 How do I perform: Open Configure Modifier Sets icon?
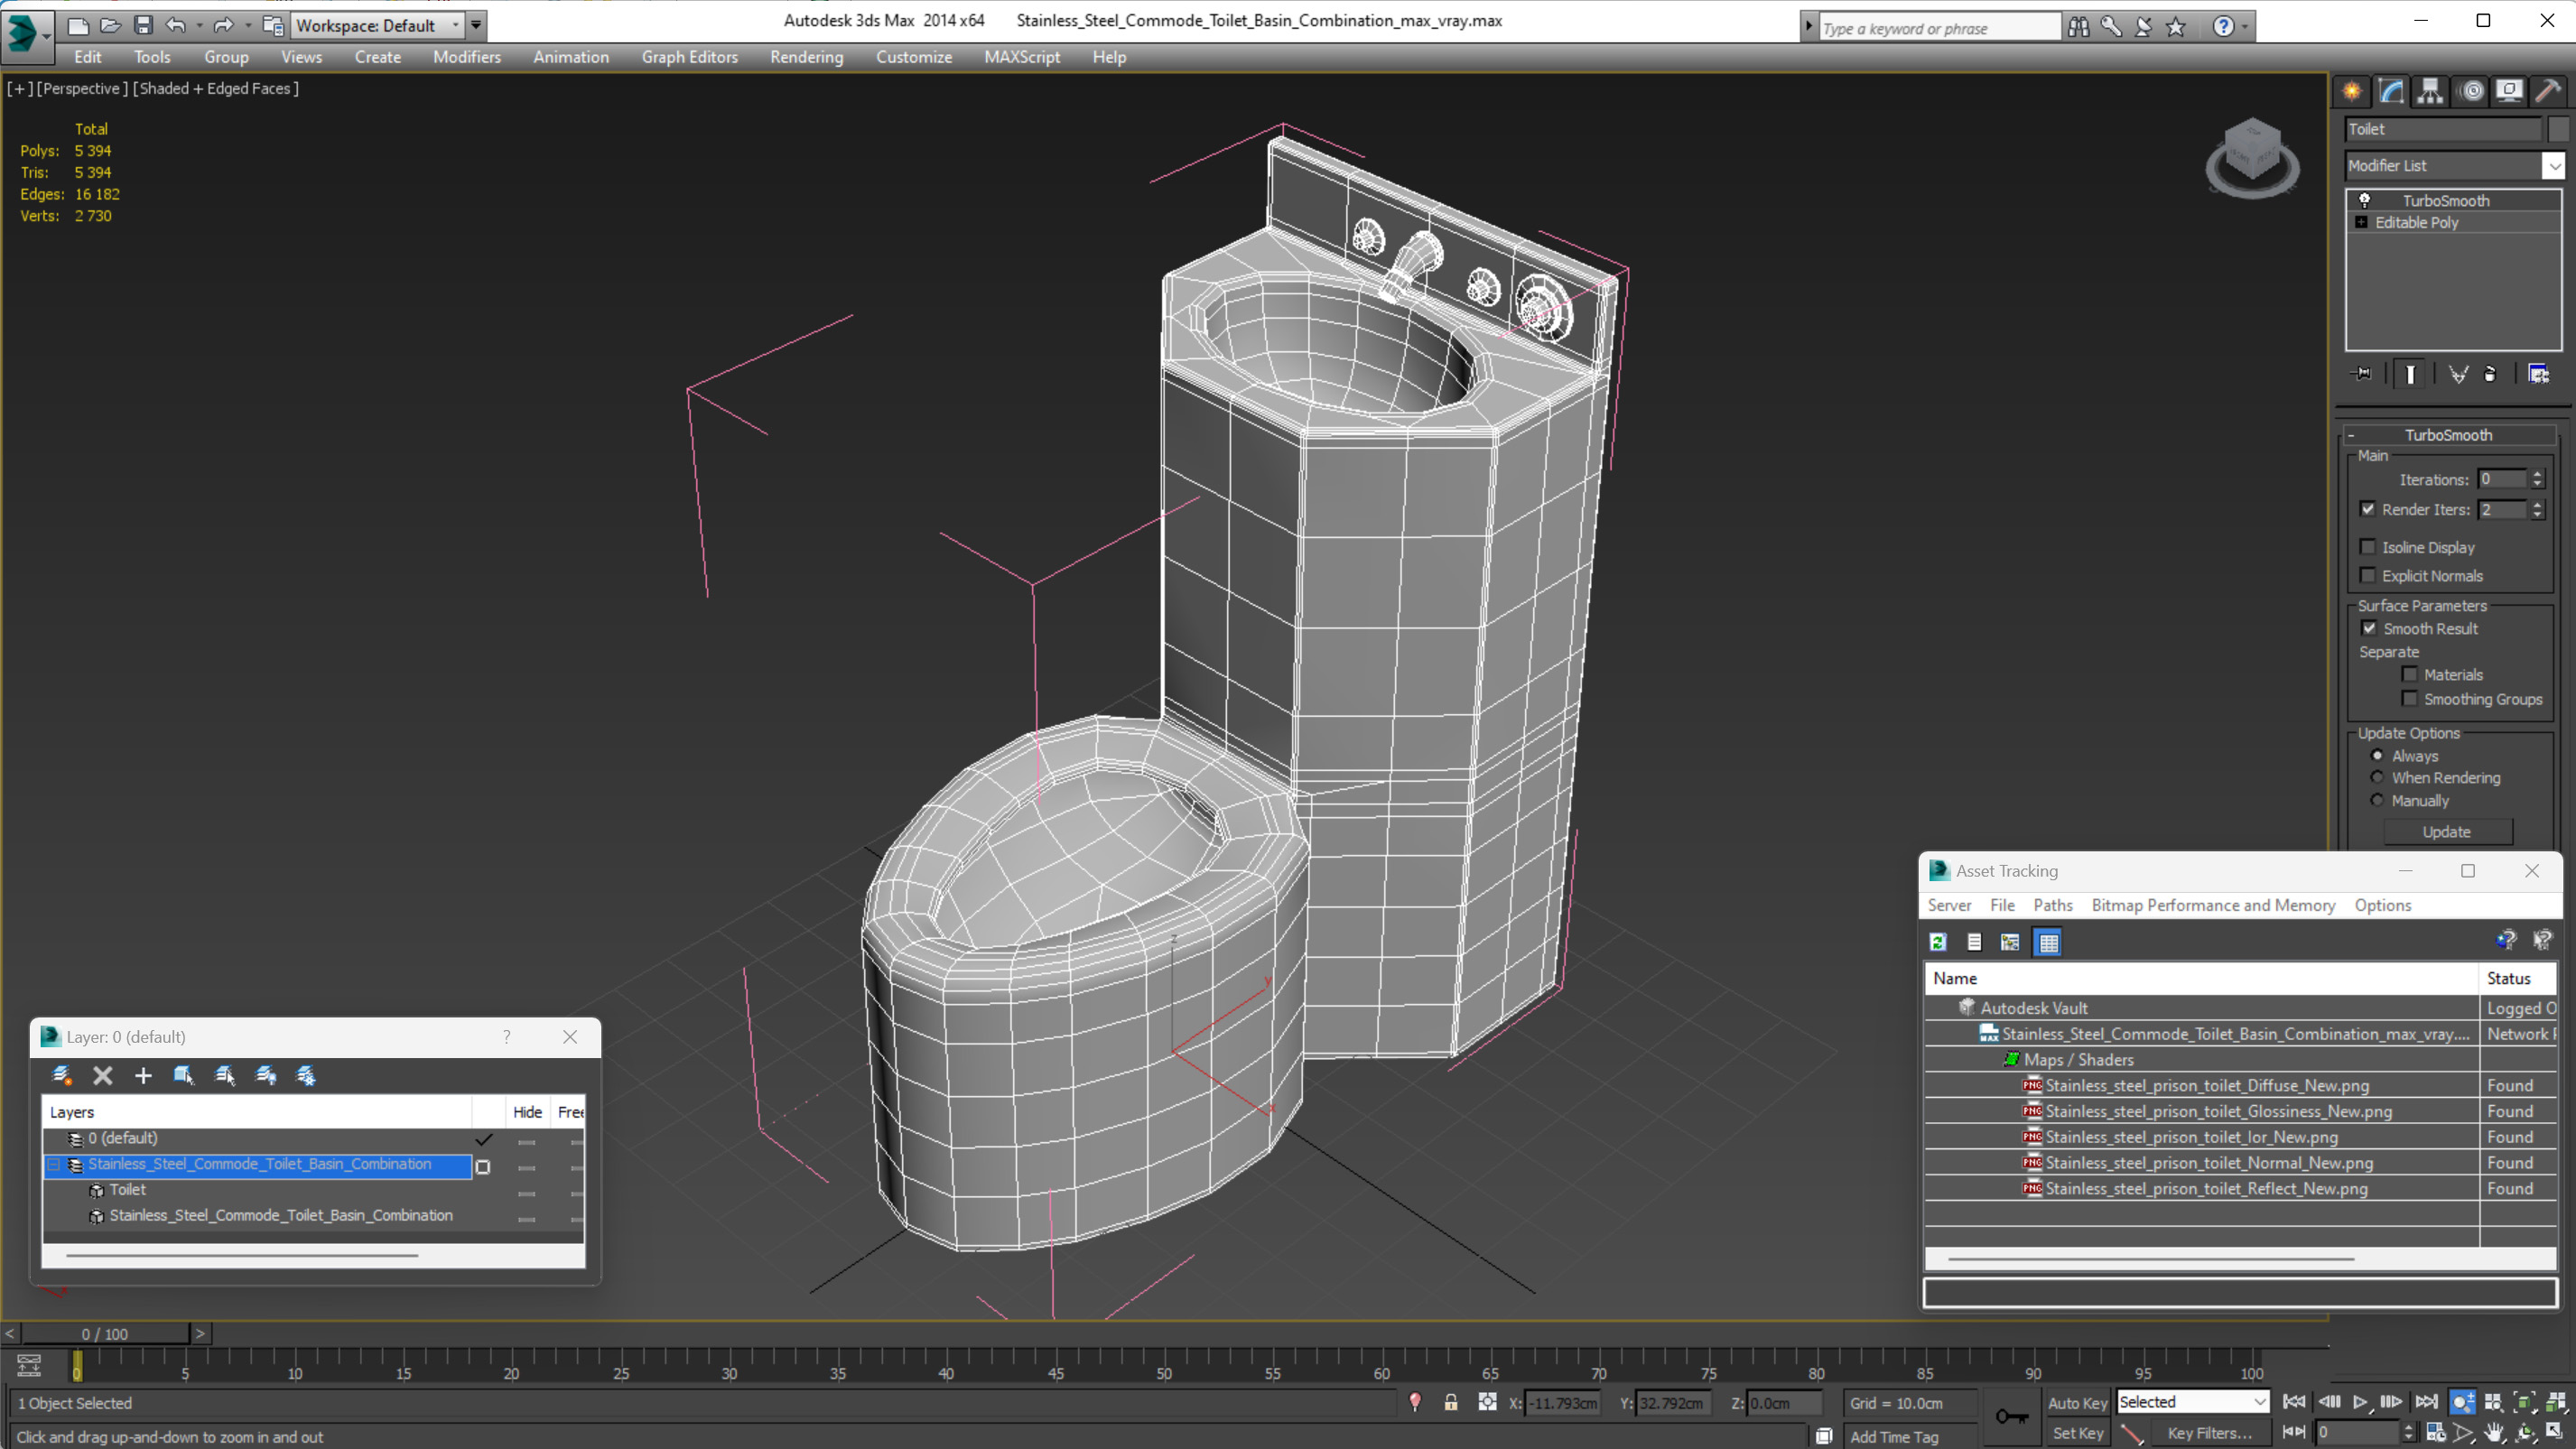click(2538, 374)
